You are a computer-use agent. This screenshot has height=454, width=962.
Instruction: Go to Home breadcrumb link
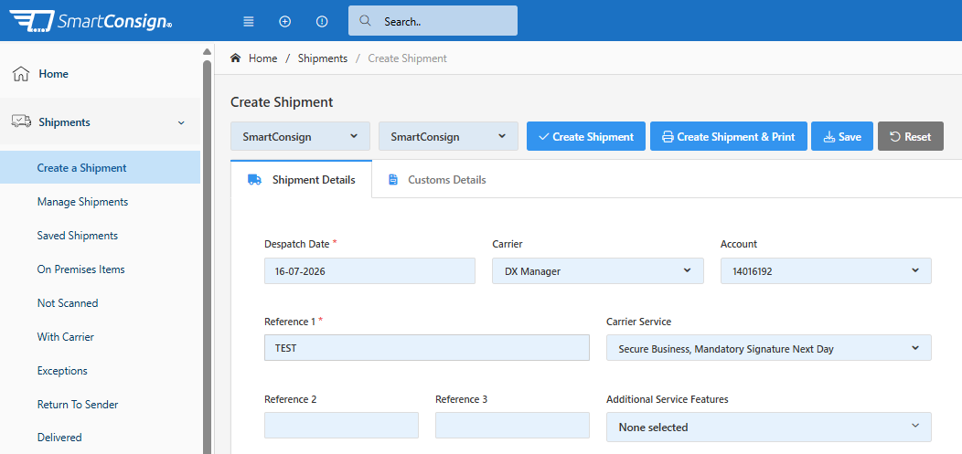(x=262, y=58)
